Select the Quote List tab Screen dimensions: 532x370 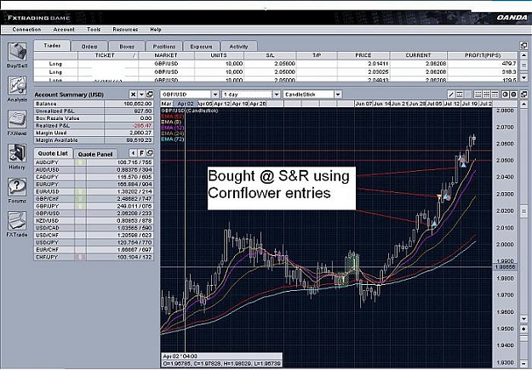(x=53, y=153)
